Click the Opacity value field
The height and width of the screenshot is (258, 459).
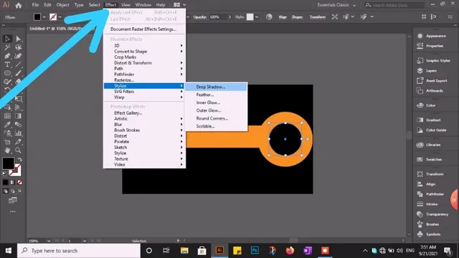tap(217, 17)
